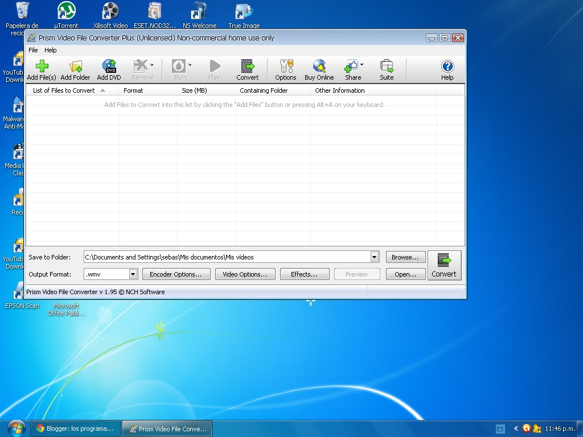Switch to the Blogger Chrome taskbar window
This screenshot has height=437, width=583.
coord(75,428)
